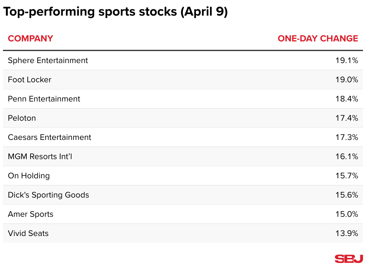Click on Penn Entertainment

pos(44,99)
